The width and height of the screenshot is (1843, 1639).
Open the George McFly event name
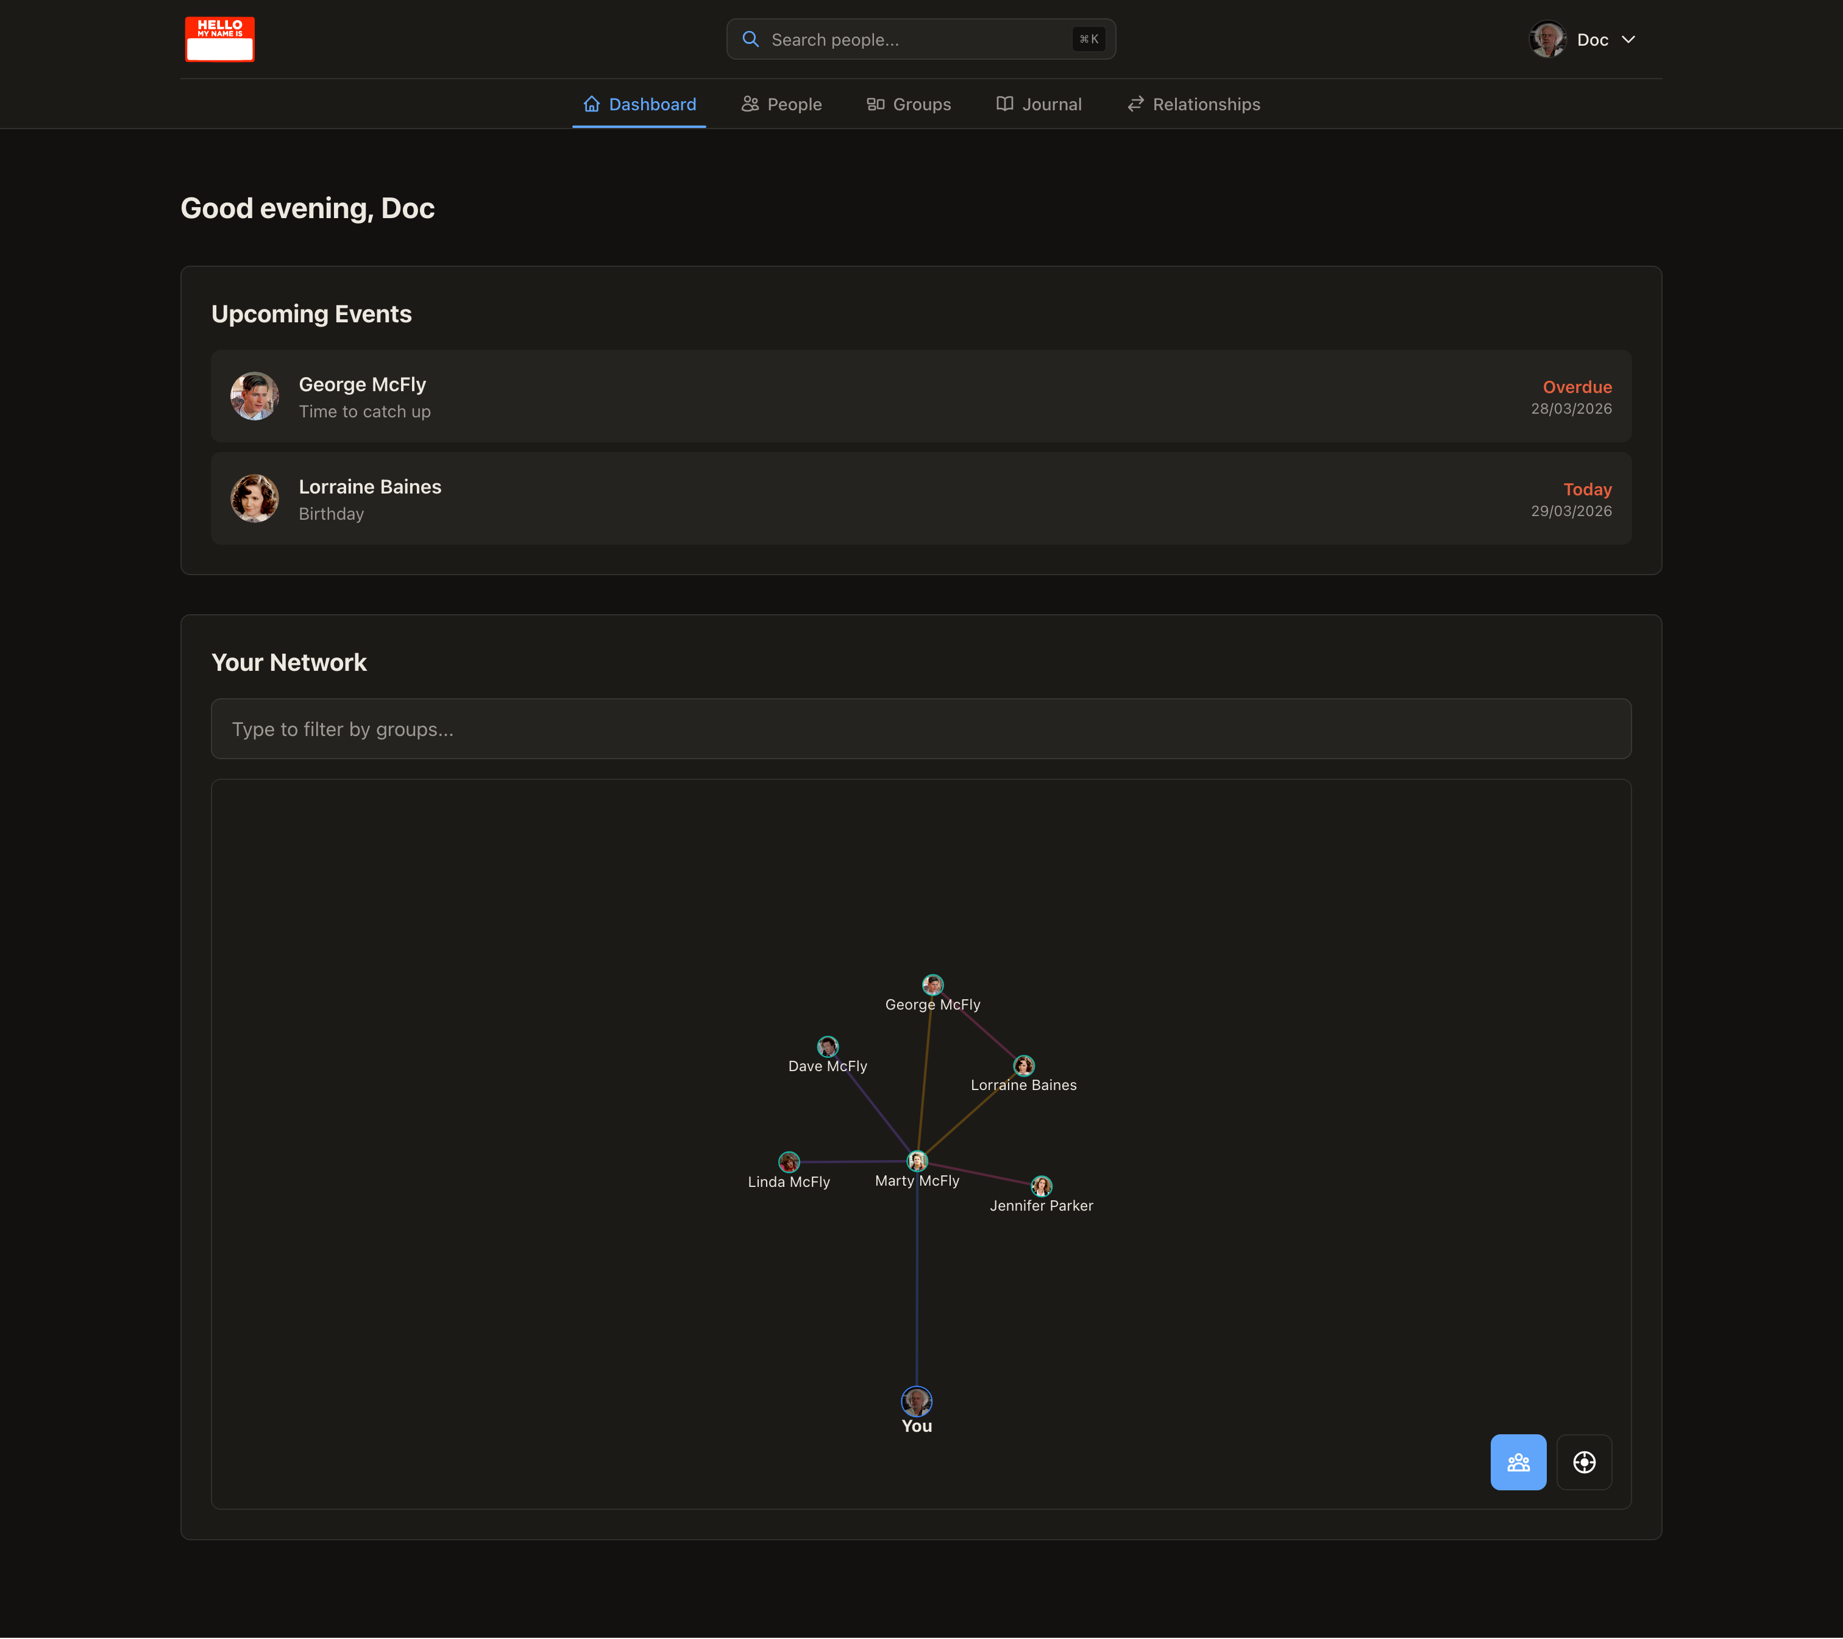(363, 384)
